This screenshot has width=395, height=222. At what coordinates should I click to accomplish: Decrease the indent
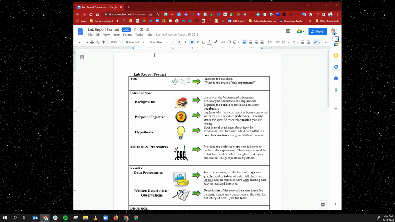click(302, 42)
